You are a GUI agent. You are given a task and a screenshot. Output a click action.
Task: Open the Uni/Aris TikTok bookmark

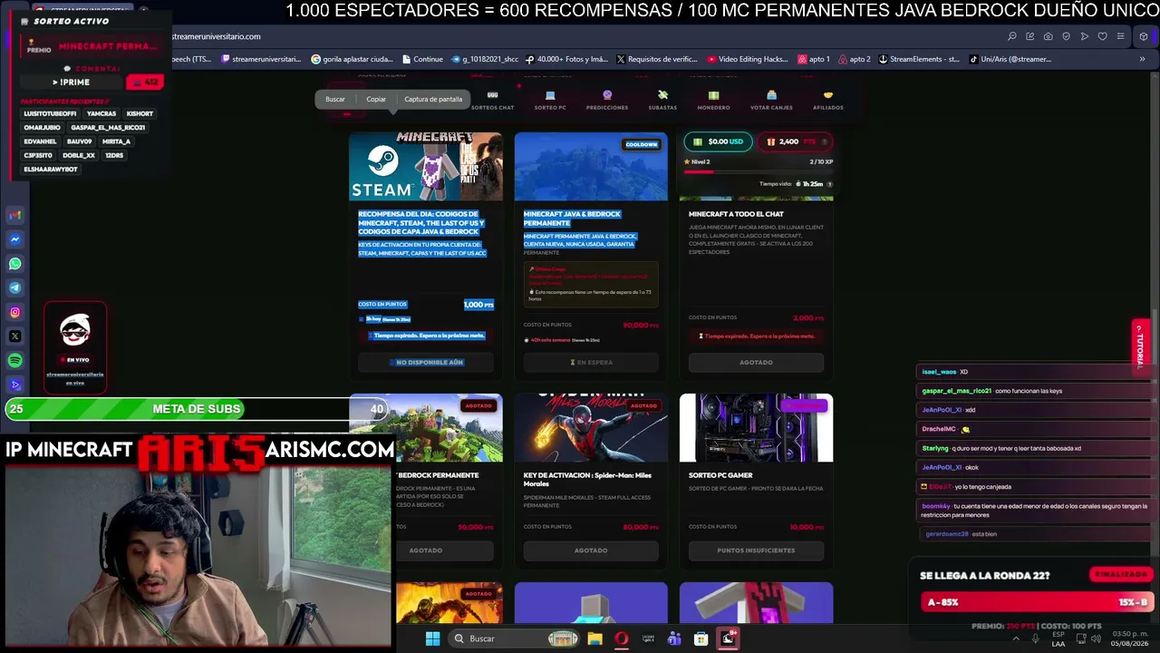1010,59
